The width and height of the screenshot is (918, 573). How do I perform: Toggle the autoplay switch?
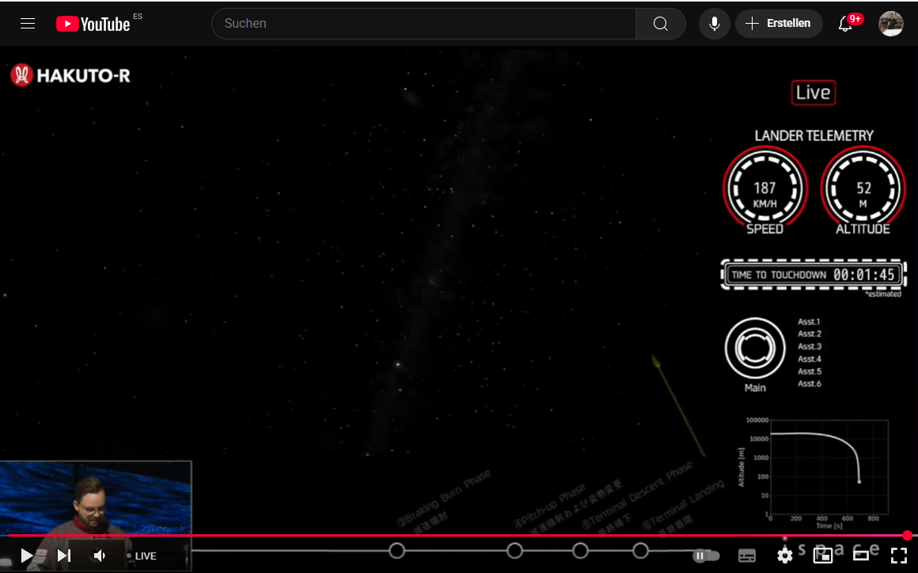pyautogui.click(x=705, y=556)
